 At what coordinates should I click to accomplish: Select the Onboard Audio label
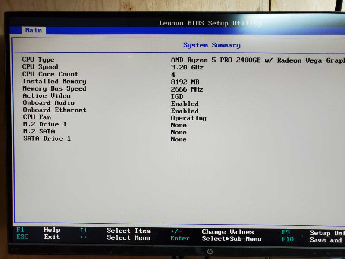(x=49, y=103)
